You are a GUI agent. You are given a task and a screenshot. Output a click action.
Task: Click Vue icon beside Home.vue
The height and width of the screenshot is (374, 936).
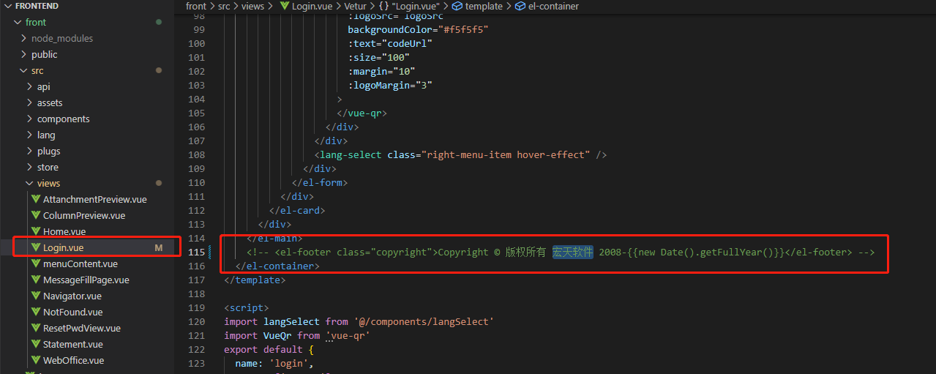35,231
